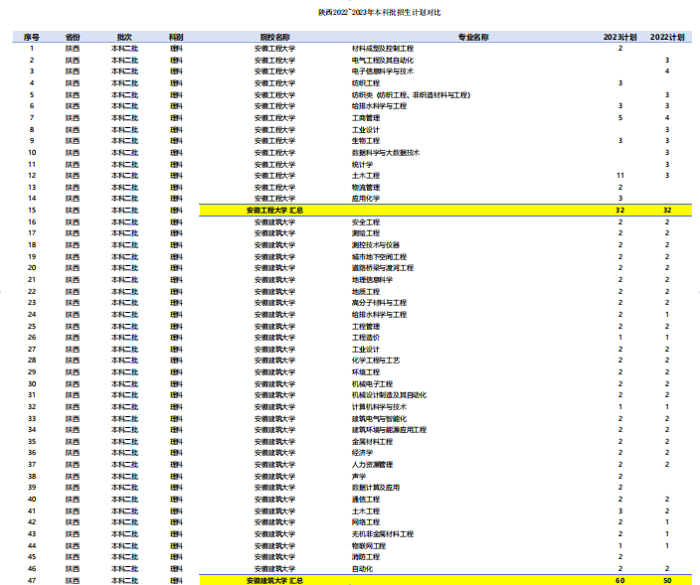Click the 纺织类 (纺织工程、非织造材料与工程) cell
700x585 pixels.
pos(411,94)
